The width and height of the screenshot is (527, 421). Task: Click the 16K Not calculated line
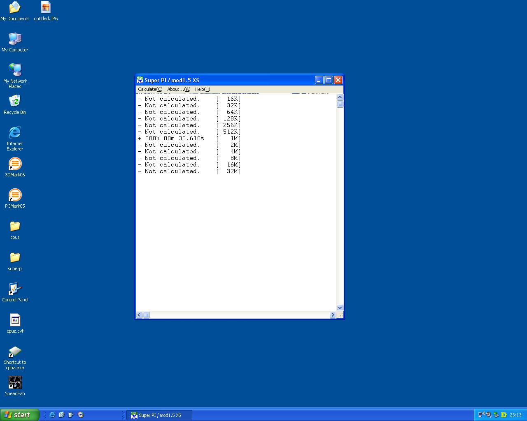[x=189, y=99]
